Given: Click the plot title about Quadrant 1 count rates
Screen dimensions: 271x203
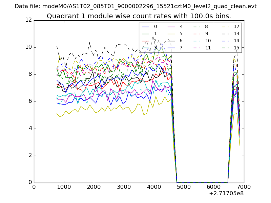Looking at the screenshot, I should (x=139, y=16).
